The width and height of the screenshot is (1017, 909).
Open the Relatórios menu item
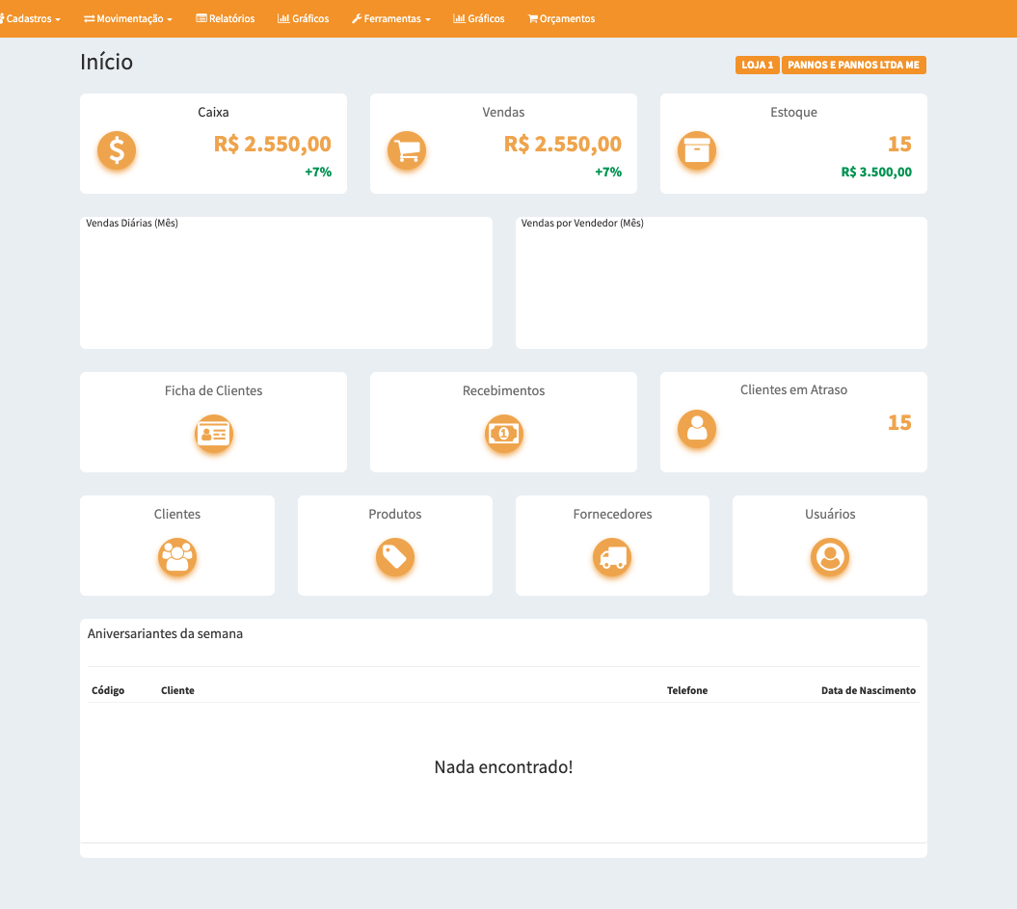pyautogui.click(x=226, y=18)
